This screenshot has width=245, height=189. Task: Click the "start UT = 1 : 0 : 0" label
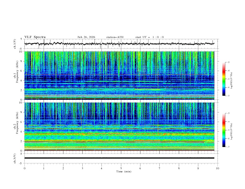(149, 37)
